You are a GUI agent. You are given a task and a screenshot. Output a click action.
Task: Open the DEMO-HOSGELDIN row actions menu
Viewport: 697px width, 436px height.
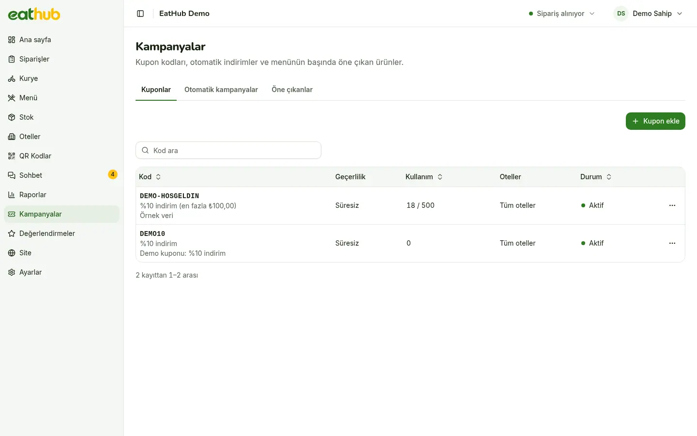click(672, 205)
